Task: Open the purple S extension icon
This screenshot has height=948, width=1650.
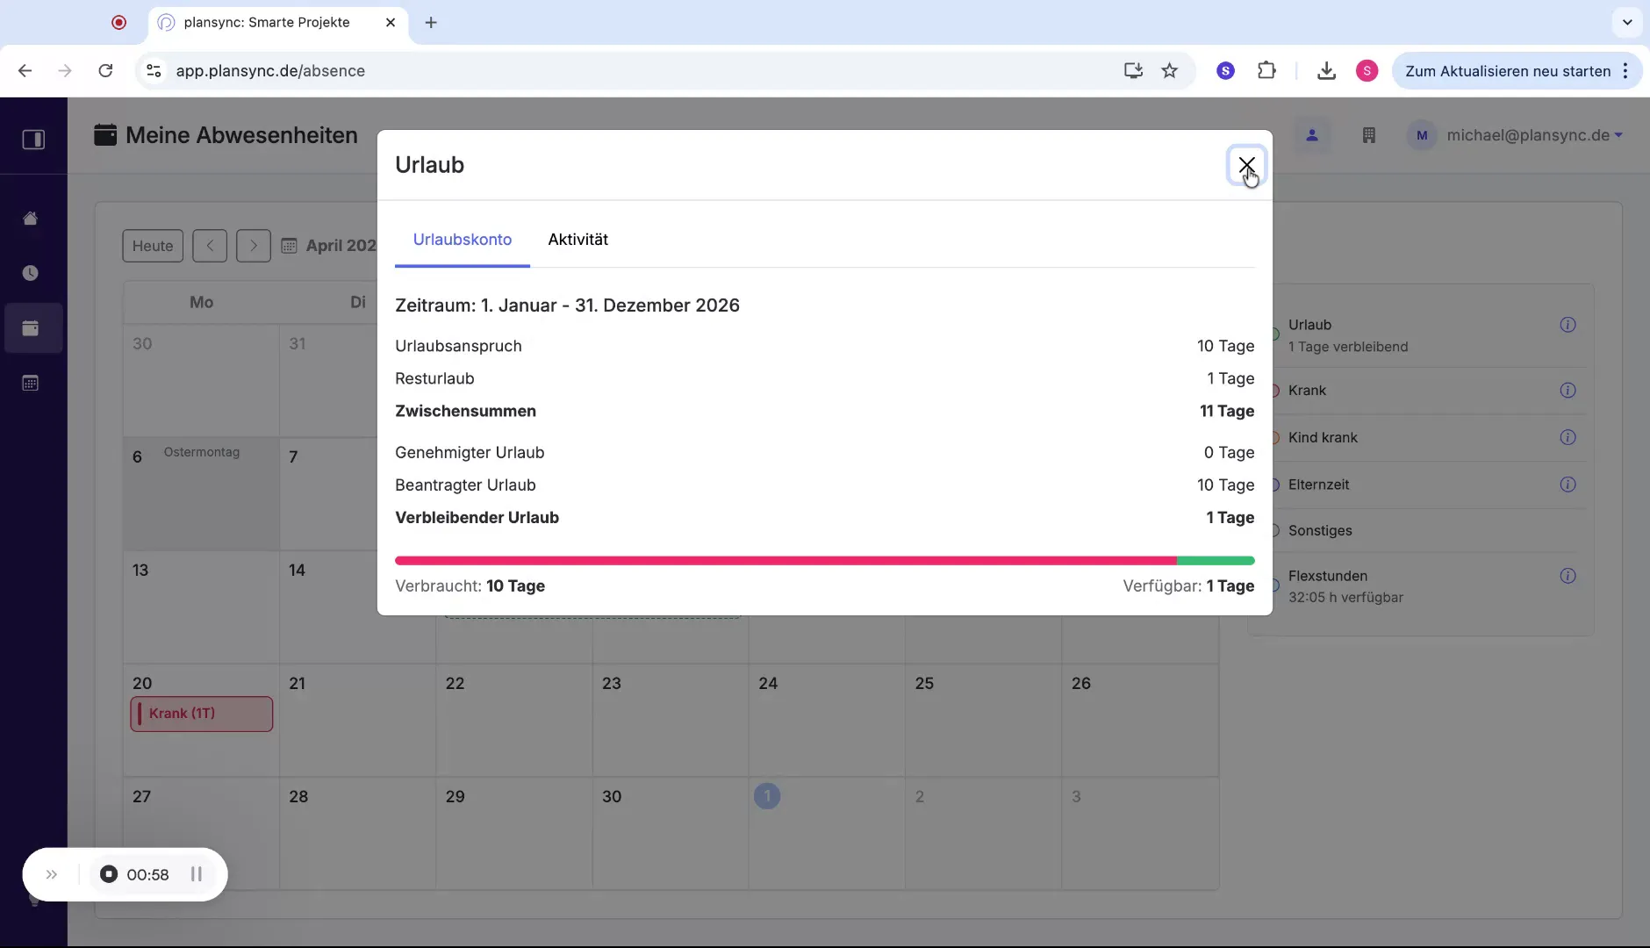Action: 1226,71
